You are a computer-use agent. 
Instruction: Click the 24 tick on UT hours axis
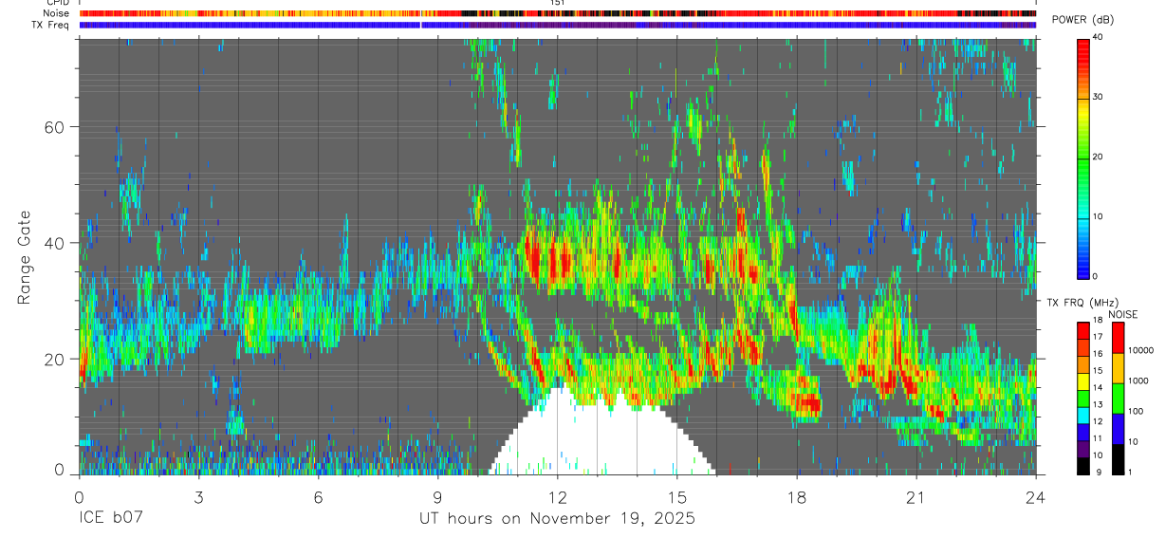(1035, 496)
